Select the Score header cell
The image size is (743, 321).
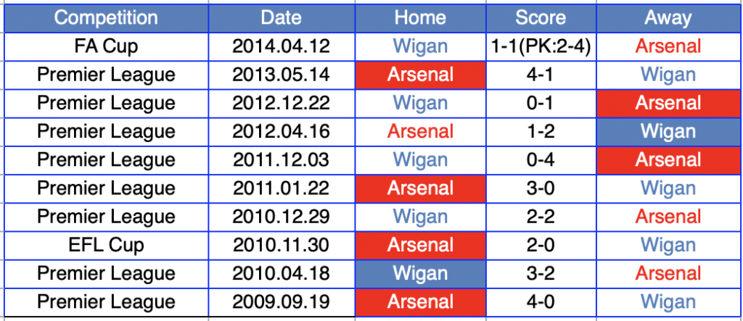540,18
